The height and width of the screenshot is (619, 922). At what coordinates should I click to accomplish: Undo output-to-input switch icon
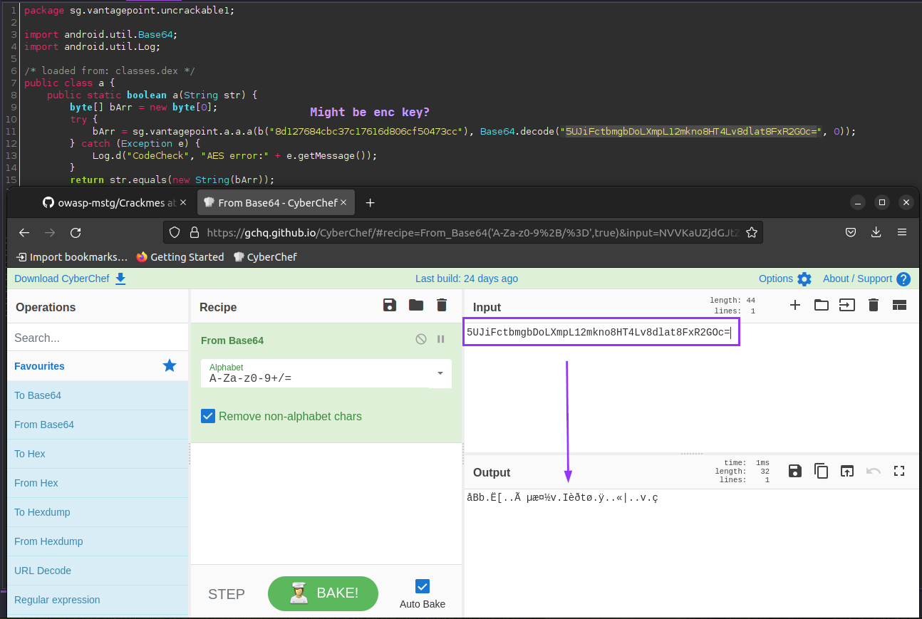874,471
